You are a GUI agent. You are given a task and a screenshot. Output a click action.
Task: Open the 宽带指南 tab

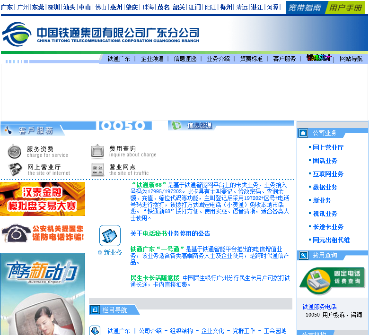tap(305, 8)
